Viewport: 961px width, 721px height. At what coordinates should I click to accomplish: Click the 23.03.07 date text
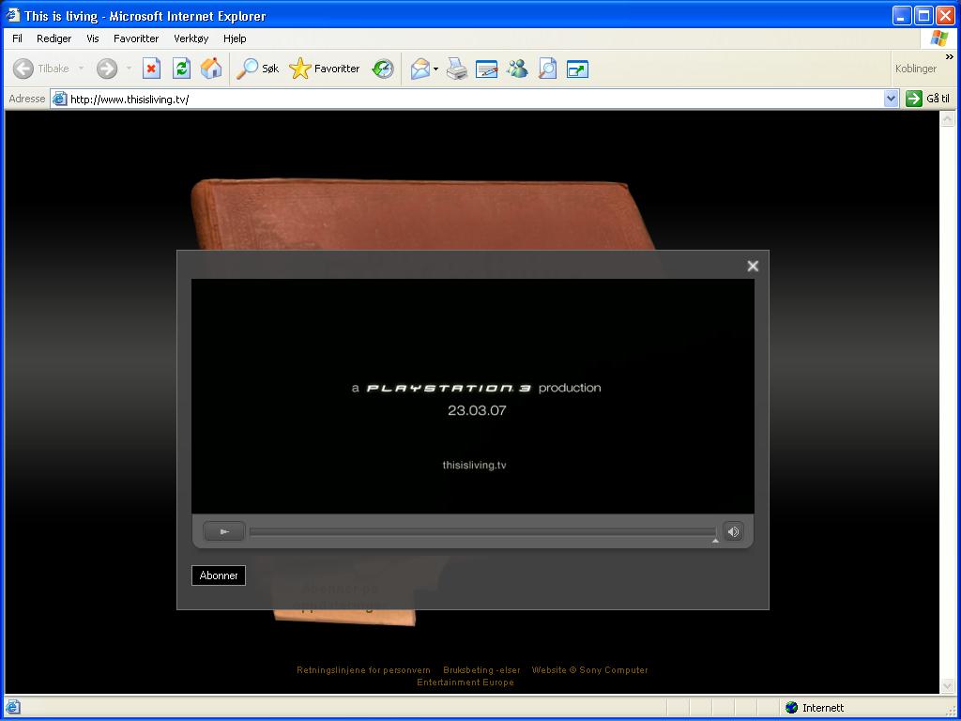coord(477,410)
